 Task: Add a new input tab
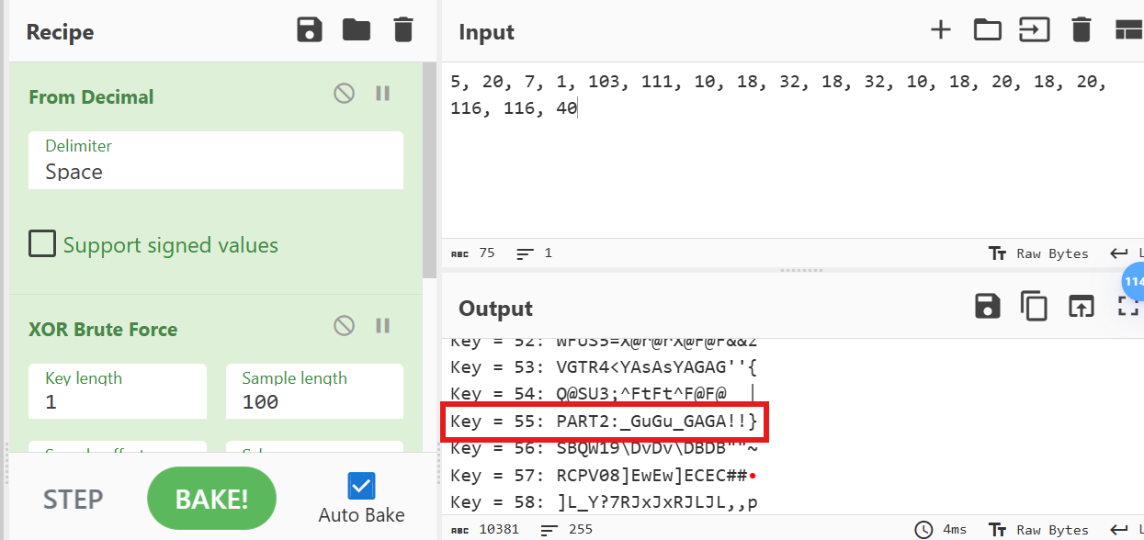940,30
